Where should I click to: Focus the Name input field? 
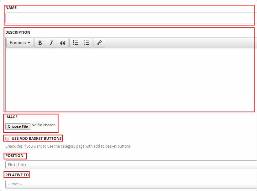click(131, 18)
